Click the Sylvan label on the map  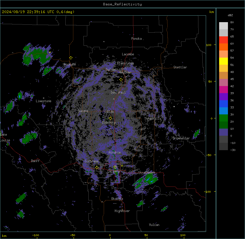tap(111, 70)
